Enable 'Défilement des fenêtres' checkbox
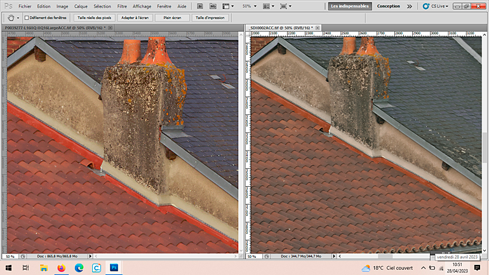The image size is (489, 275). [x=27, y=18]
